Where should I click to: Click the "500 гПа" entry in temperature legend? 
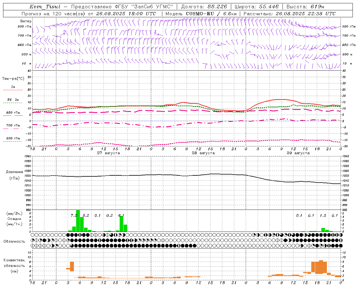click(13, 138)
